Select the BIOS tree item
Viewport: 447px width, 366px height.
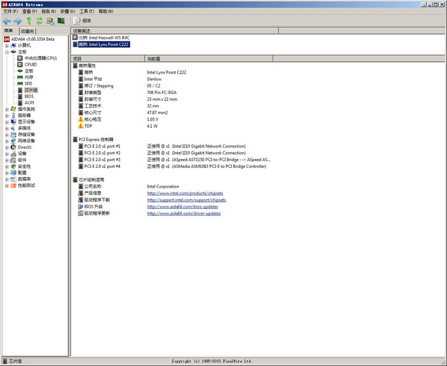29,96
